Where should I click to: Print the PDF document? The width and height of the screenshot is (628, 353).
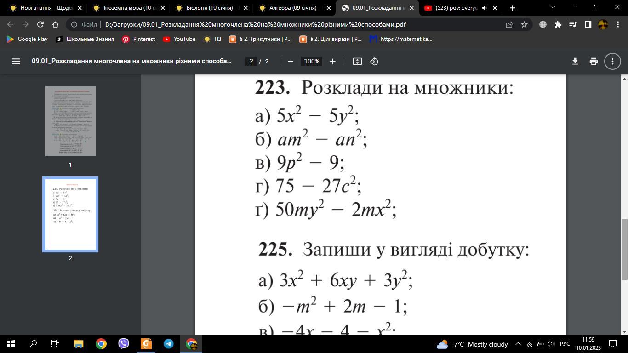click(x=594, y=61)
